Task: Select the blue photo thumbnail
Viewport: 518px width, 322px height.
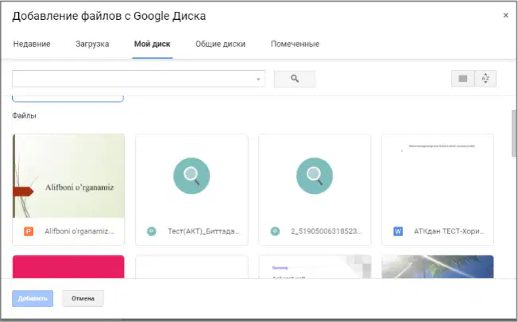Action: point(438,267)
